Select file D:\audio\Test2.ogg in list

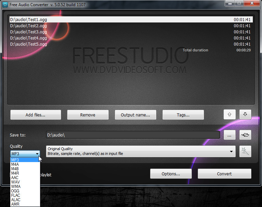(x=131, y=26)
